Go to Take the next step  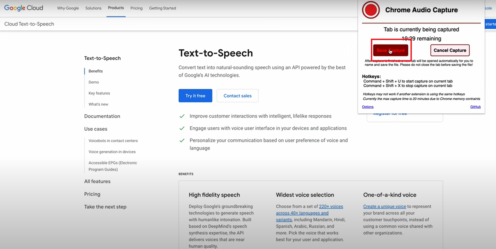pyautogui.click(x=105, y=207)
